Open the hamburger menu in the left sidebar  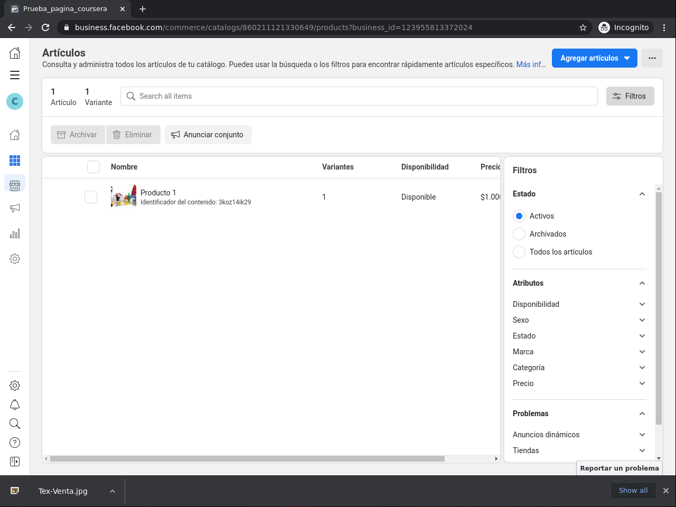[x=15, y=75]
